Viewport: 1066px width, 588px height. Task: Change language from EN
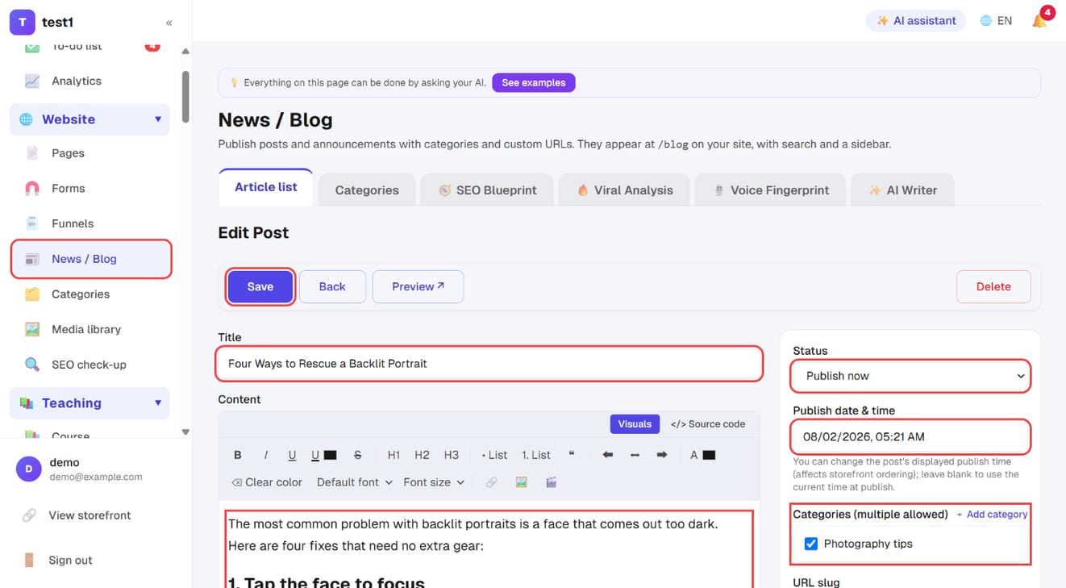996,21
